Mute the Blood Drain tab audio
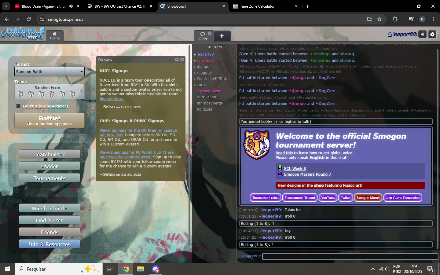This screenshot has height=275, width=440. pos(71,6)
